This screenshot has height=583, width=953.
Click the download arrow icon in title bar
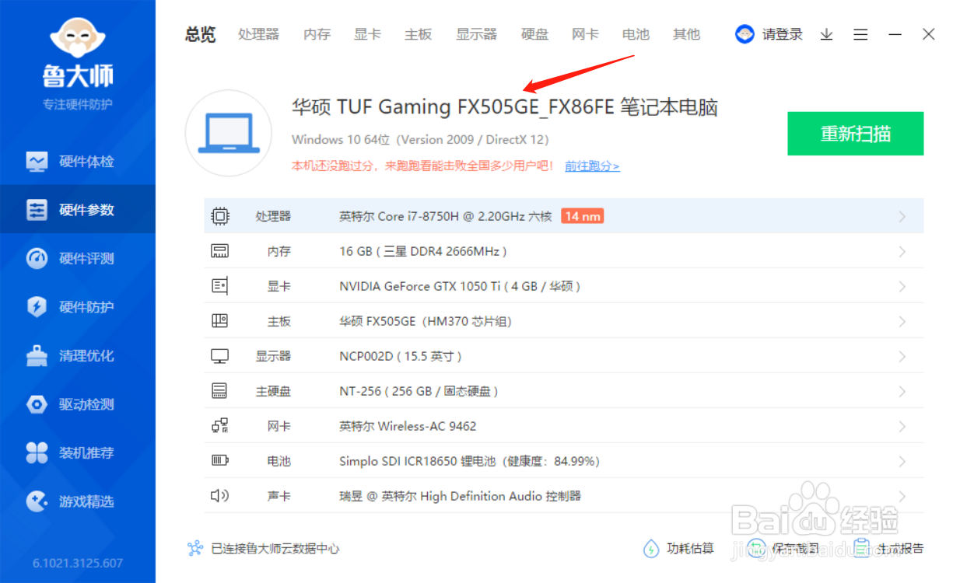point(827,34)
